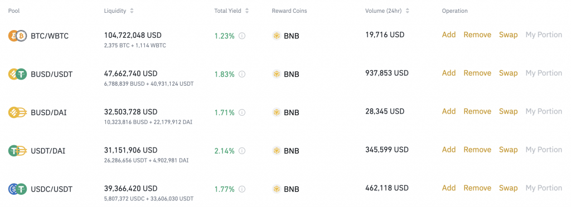Open yield info icon next to 2.14%

[x=242, y=151]
